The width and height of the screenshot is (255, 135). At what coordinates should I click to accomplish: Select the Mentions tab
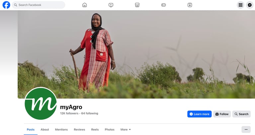61,129
